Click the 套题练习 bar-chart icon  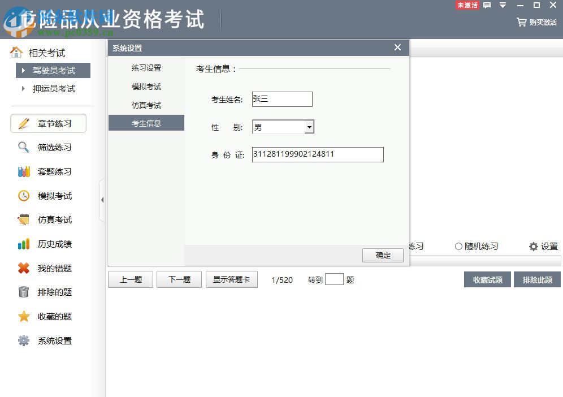(x=23, y=171)
